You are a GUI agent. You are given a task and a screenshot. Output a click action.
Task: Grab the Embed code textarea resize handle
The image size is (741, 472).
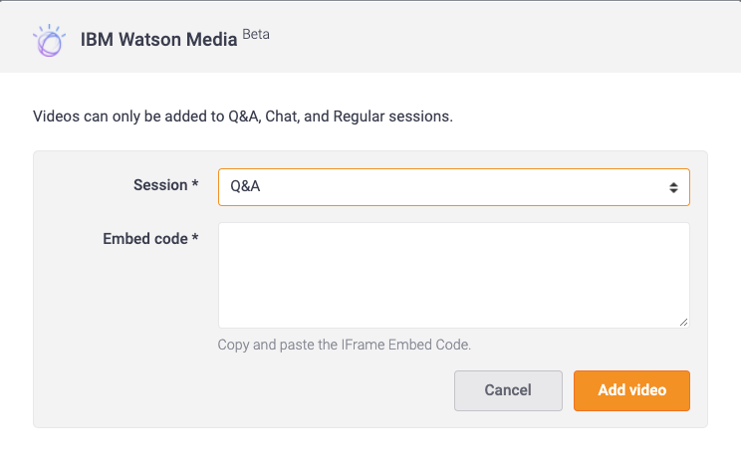[x=683, y=323]
